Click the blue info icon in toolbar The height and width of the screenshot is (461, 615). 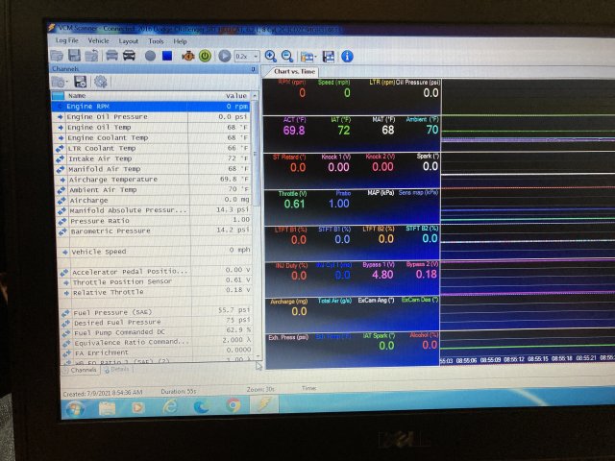(347, 57)
